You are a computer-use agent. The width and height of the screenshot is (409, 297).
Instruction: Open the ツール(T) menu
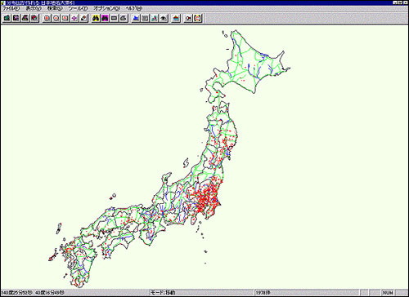coord(78,8)
